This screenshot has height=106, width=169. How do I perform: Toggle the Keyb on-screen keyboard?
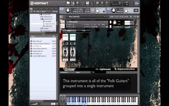[x=87, y=3]
